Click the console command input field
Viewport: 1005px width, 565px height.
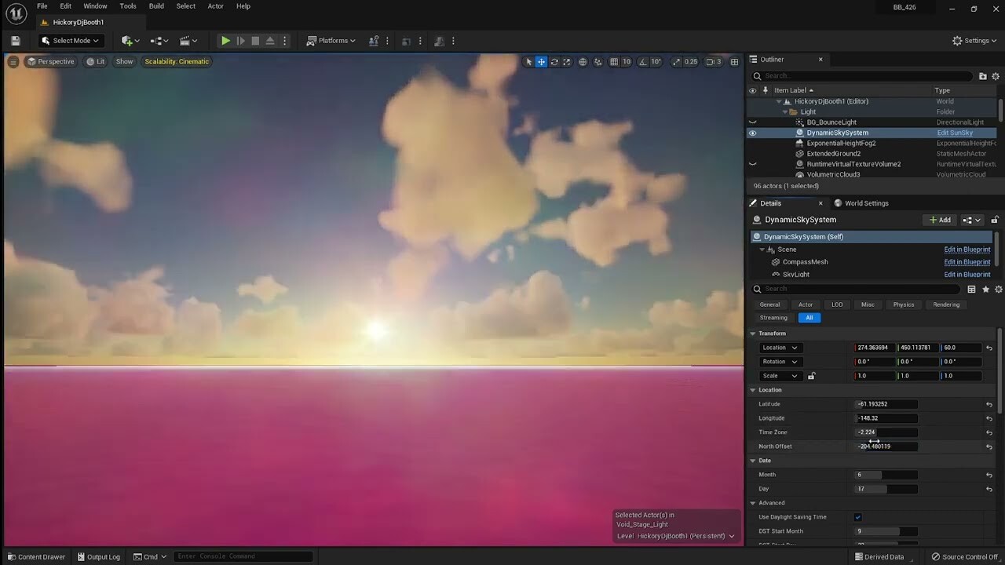243,556
